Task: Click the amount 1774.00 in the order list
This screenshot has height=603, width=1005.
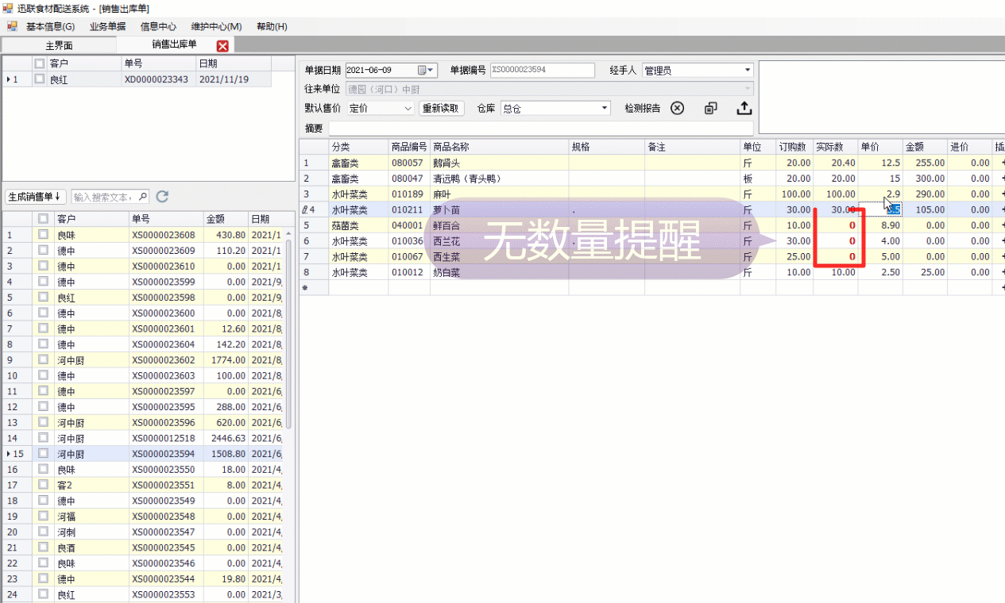Action: (x=226, y=360)
